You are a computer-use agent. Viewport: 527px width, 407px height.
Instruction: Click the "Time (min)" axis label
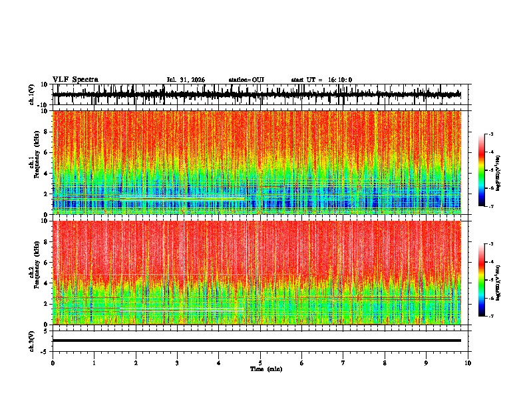tap(266, 369)
